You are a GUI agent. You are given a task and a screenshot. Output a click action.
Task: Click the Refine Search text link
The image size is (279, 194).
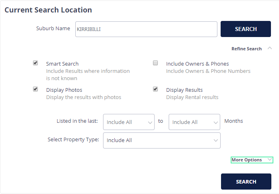[246, 49]
